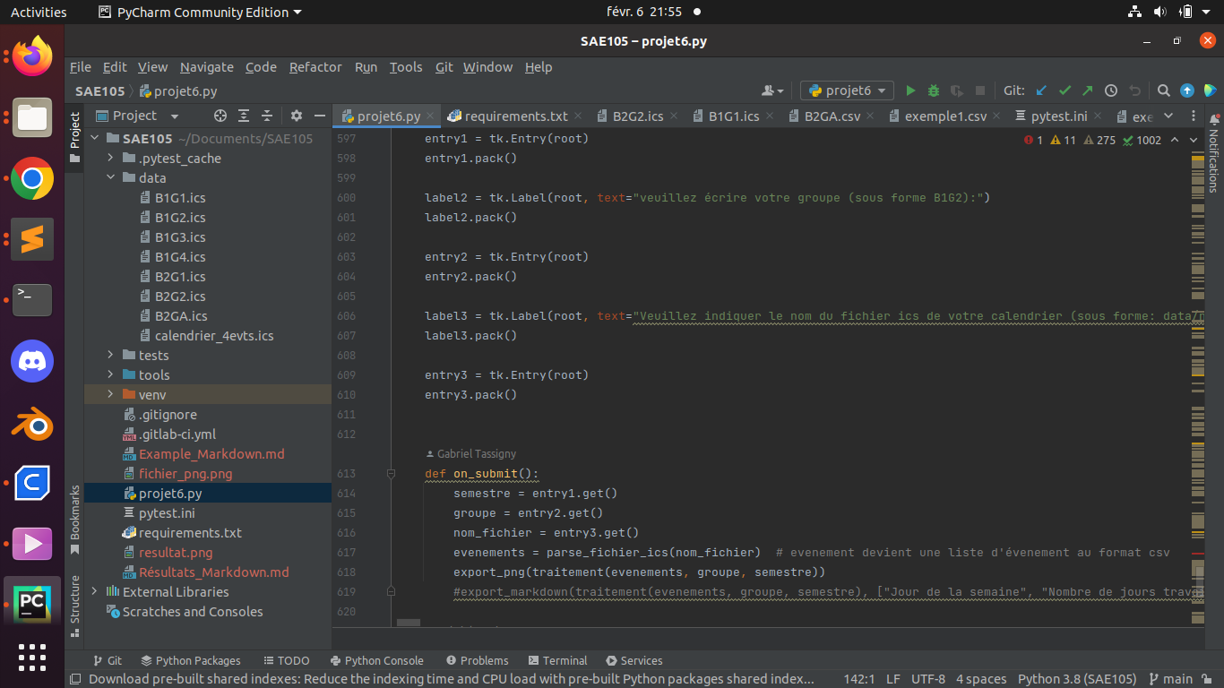
Task: Switch to B2G2.ics editor tab
Action: 638,116
